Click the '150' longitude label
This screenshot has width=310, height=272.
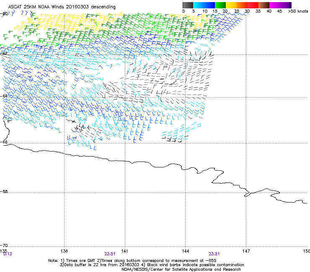[x=307, y=251]
